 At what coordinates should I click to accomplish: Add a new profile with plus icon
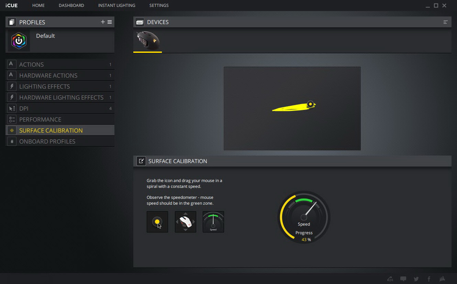click(103, 22)
